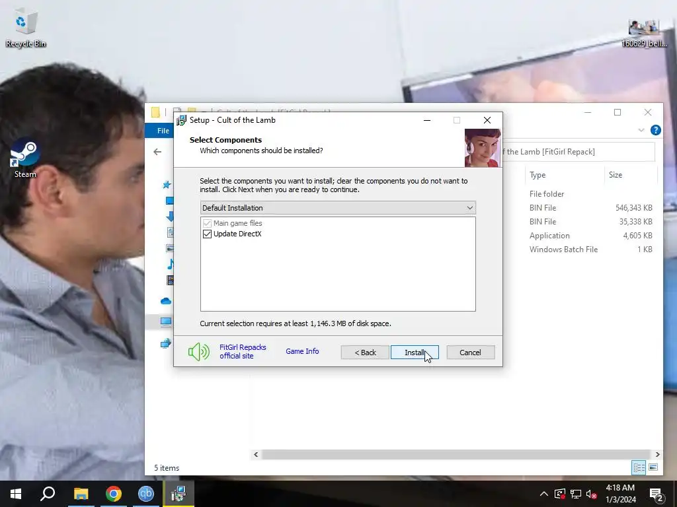Open the Steam desktop shortcut
Screen dimensions: 677x507
pyautogui.click(x=25, y=158)
